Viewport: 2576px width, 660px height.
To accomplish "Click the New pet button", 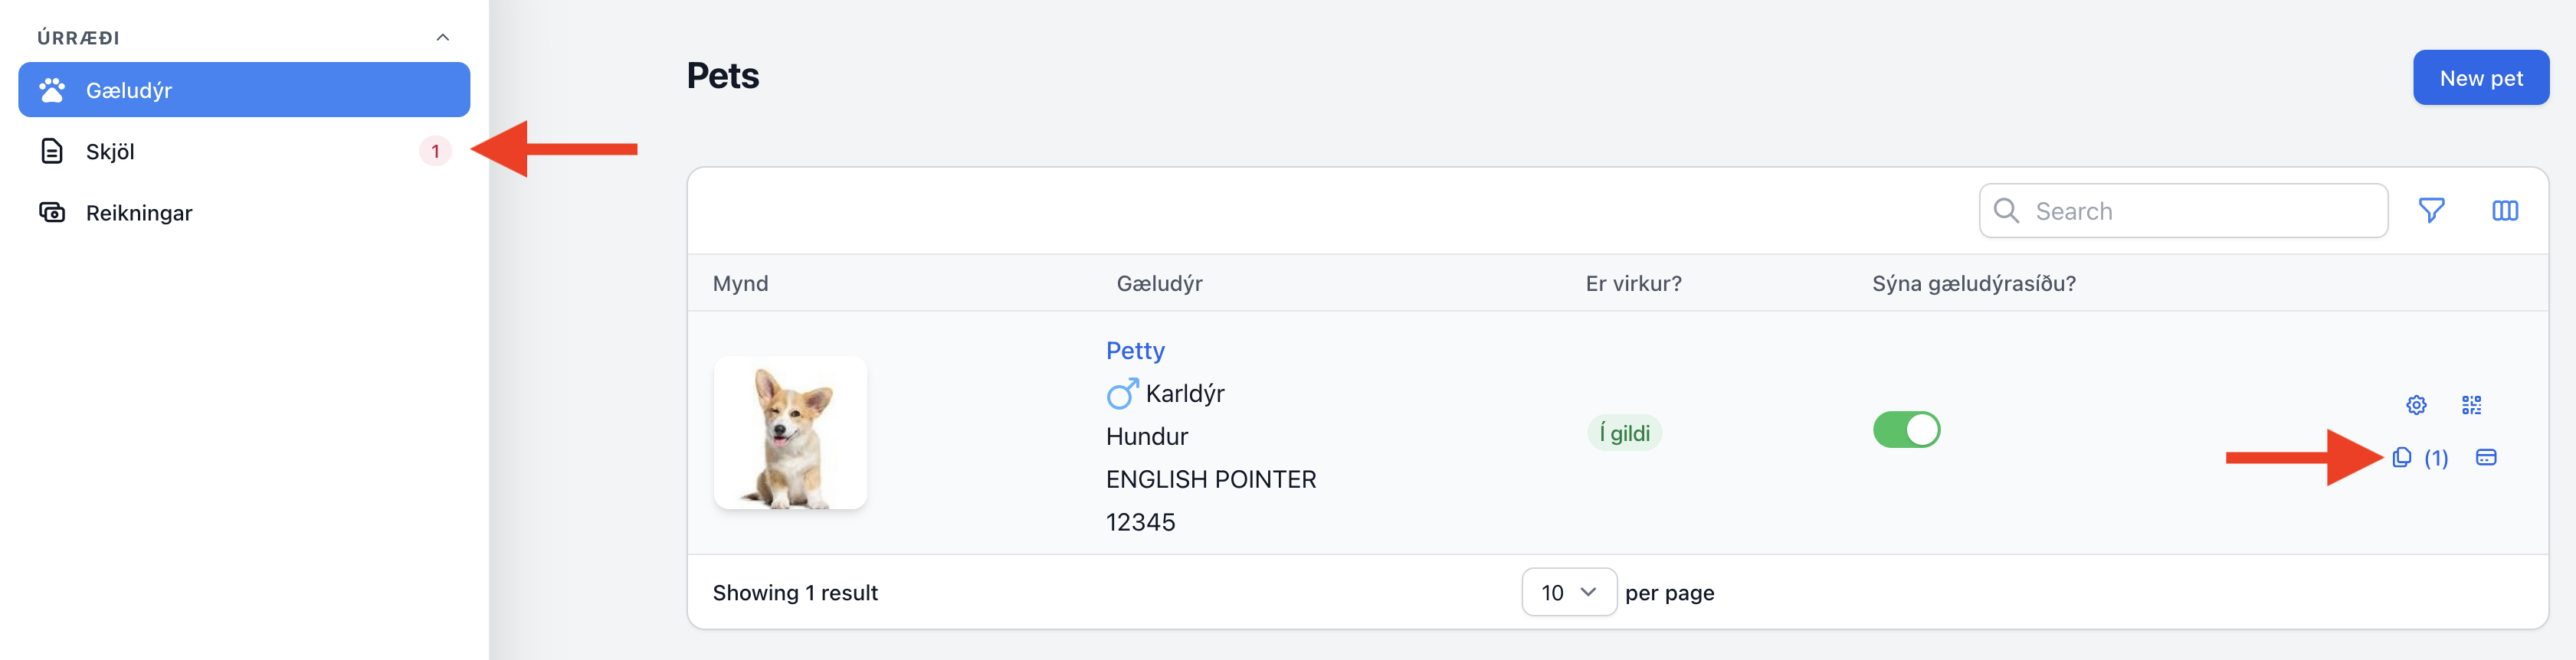I will (x=2480, y=78).
